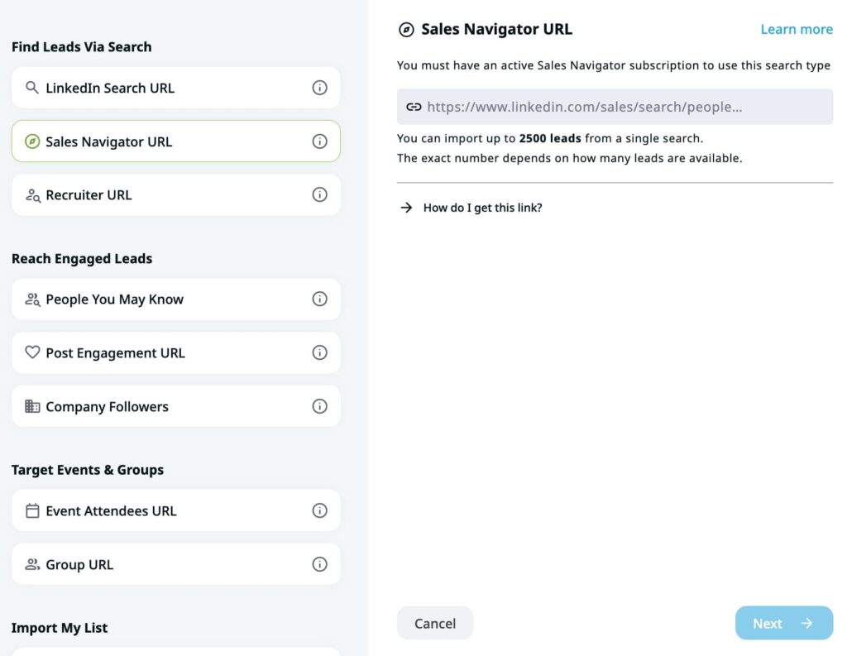
Task: Open the Learn more link
Action: pos(796,29)
